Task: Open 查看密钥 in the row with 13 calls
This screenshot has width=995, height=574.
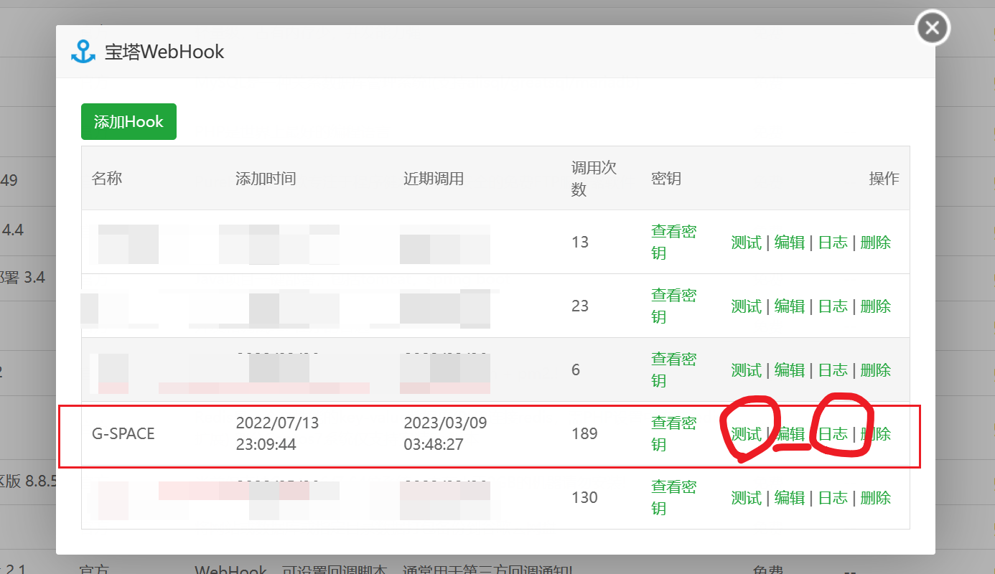Action: tap(673, 242)
